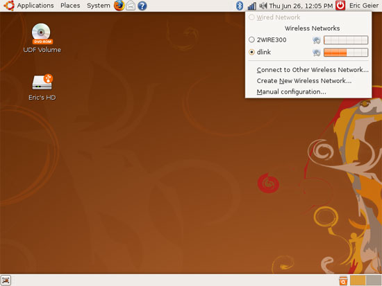Click the dlink signal strength bar

[x=346, y=52]
